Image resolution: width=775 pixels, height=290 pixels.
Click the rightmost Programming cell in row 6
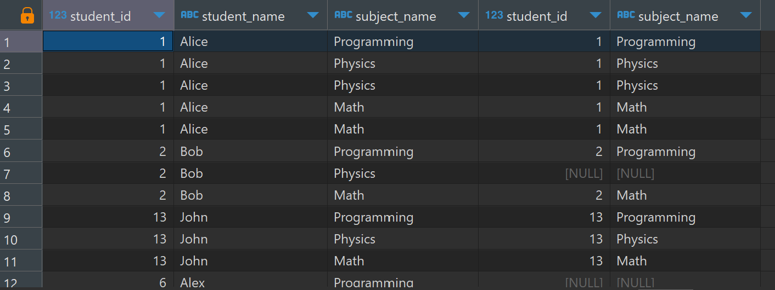pyautogui.click(x=685, y=152)
